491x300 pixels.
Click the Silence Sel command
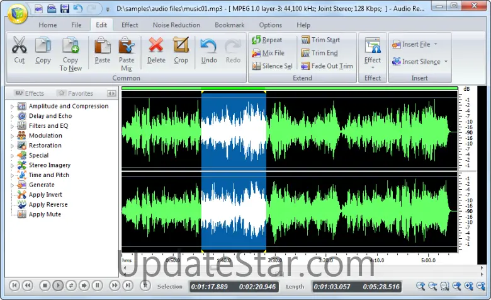click(272, 66)
